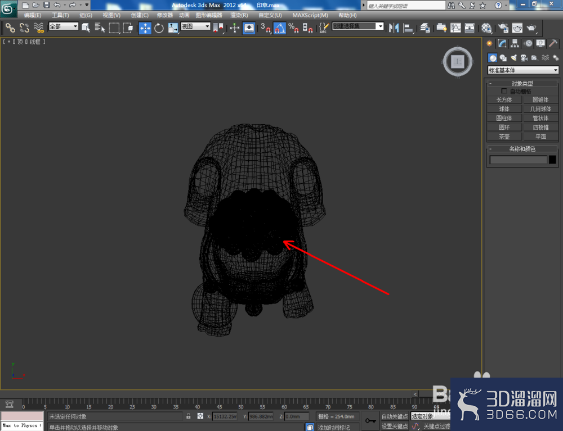Open the selection filter dropdown showing 全部
The height and width of the screenshot is (431, 563).
click(64, 26)
